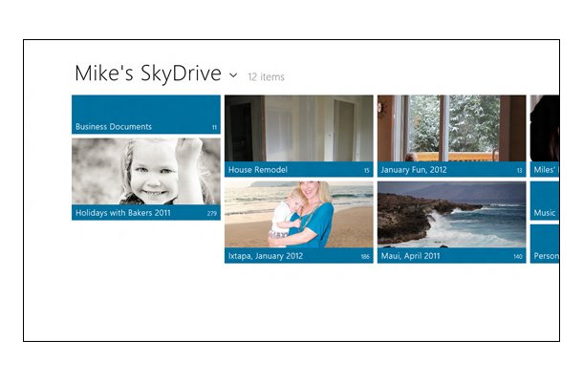Click the '12 items' count text
583x382 pixels.
267,77
